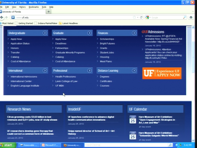The image size is (197, 148).
Task: Open the Bright Futures link
Action: tap(107, 43)
